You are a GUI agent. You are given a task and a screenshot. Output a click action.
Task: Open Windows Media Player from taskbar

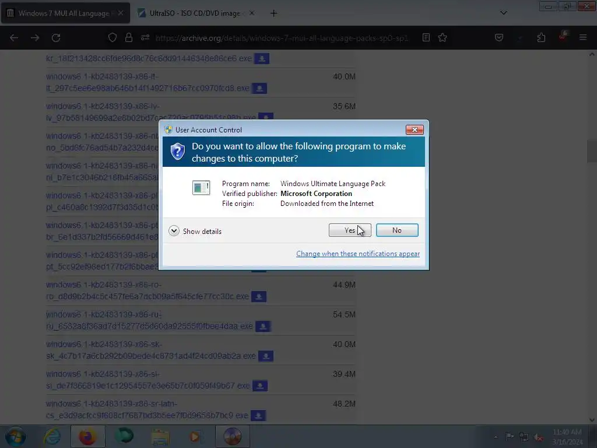click(195, 437)
